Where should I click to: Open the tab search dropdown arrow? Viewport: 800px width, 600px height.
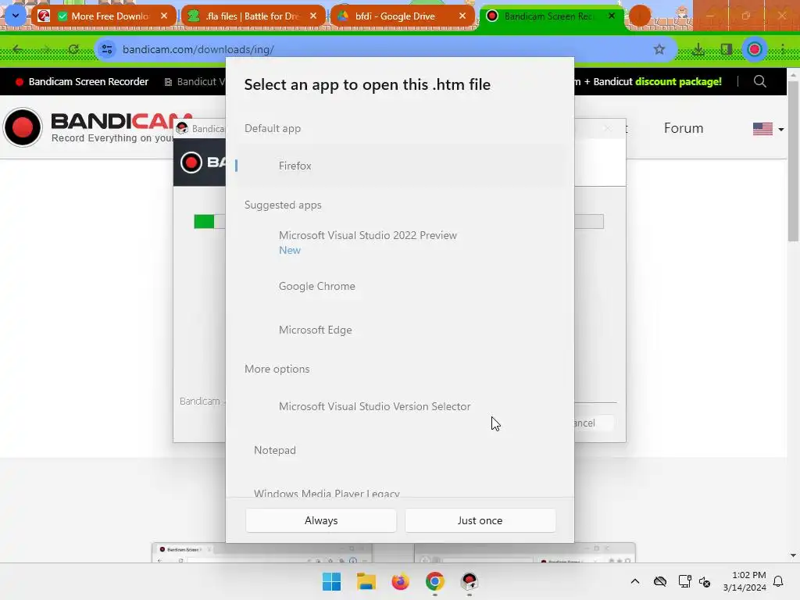(x=16, y=16)
